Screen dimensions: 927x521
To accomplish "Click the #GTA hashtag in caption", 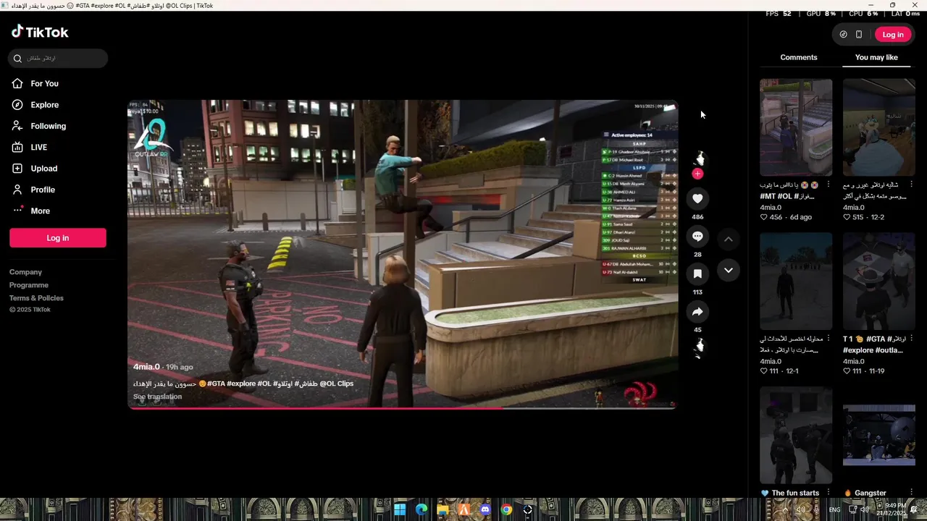I will [x=216, y=384].
